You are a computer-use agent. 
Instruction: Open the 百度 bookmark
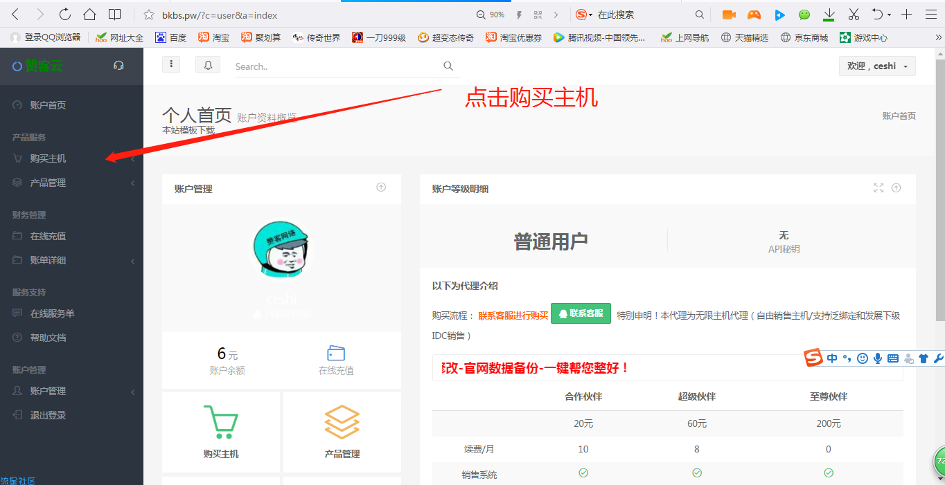point(171,37)
